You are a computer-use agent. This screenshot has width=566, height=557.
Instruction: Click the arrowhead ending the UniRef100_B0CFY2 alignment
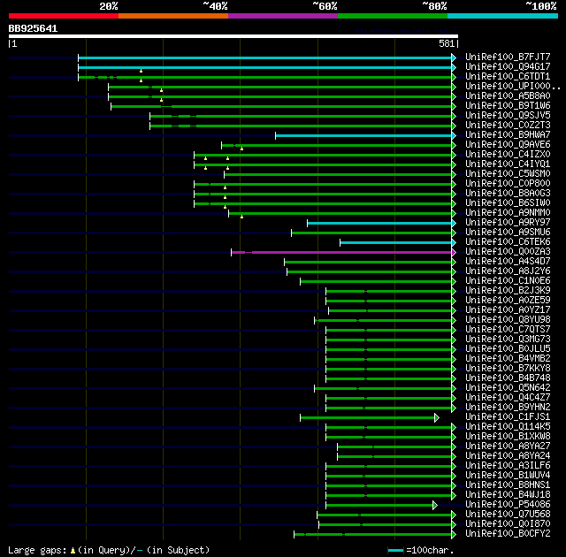click(x=454, y=535)
